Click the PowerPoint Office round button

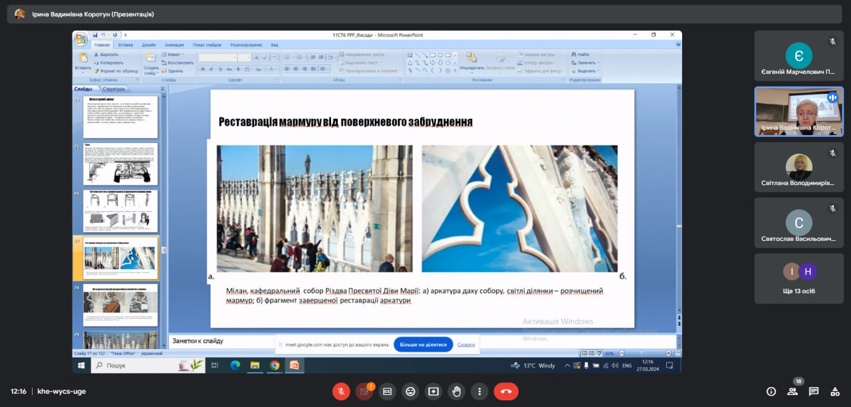tap(80, 39)
